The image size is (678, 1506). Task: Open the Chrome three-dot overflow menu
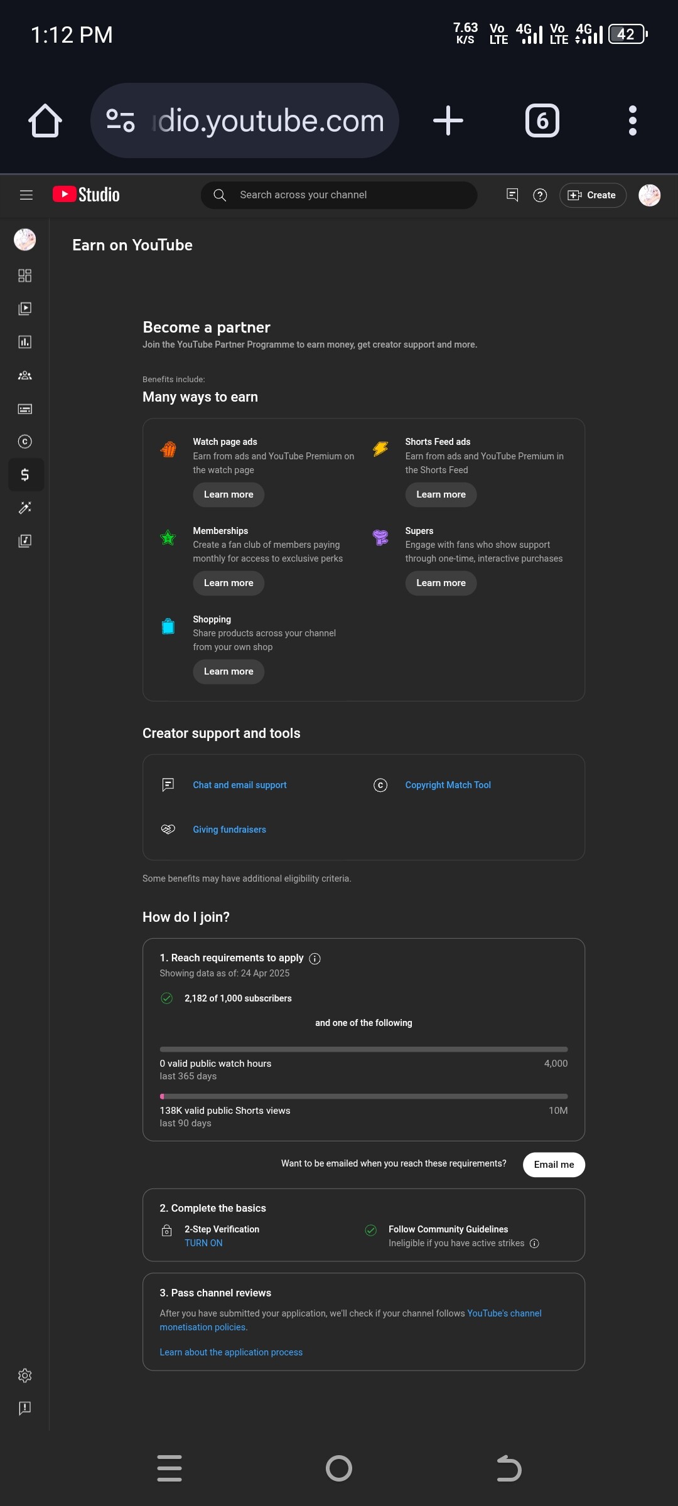coord(632,120)
